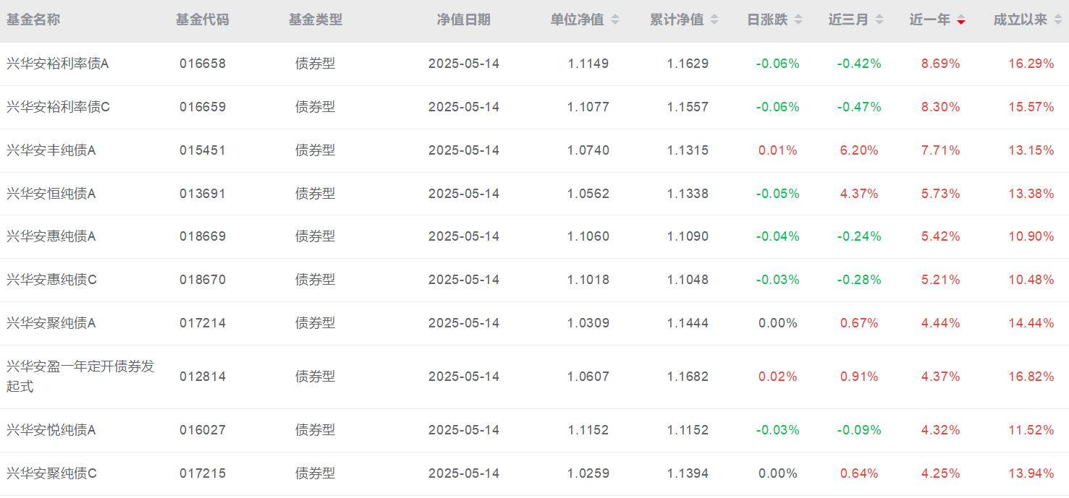Open fund 兴华安恒纯债A
Viewport: 1069px width, 498px height.
(x=51, y=194)
